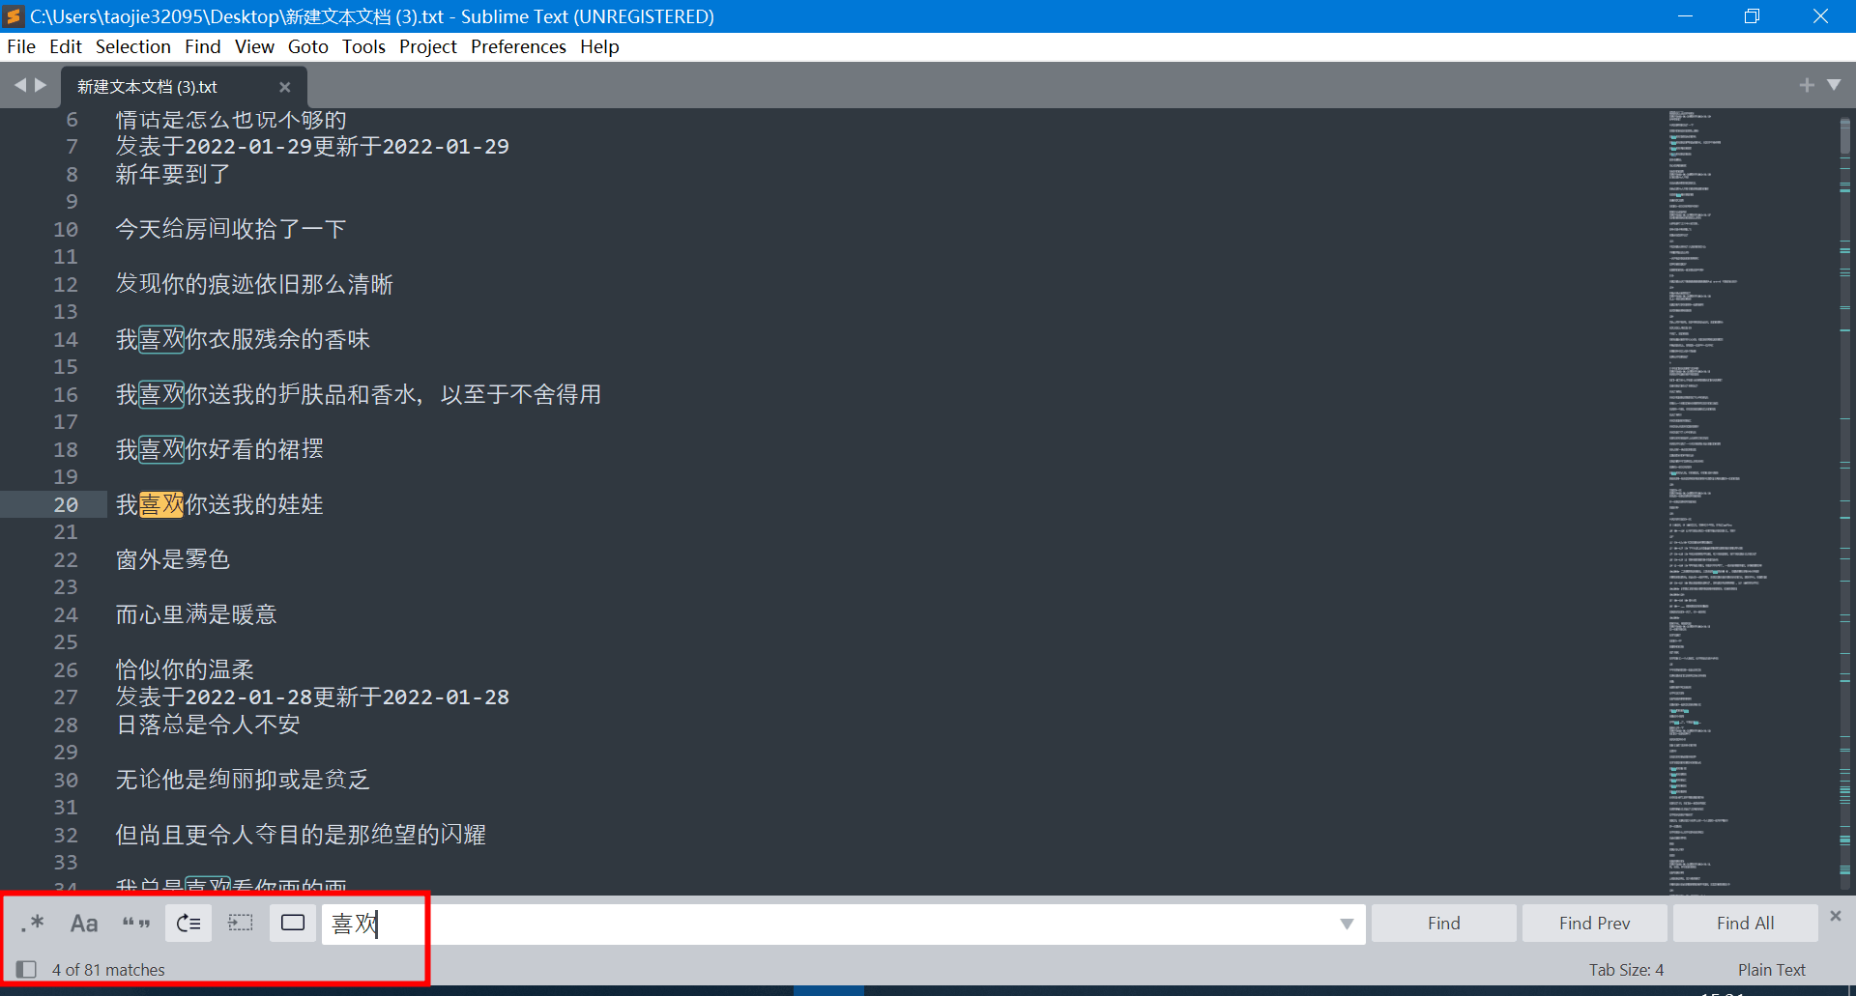Open the Edit menu
Screen dimensions: 1856x996
pos(66,46)
